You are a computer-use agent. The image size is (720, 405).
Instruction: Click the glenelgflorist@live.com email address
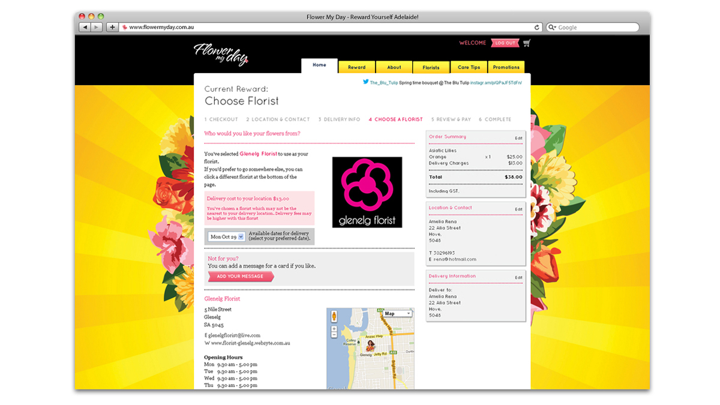234,335
